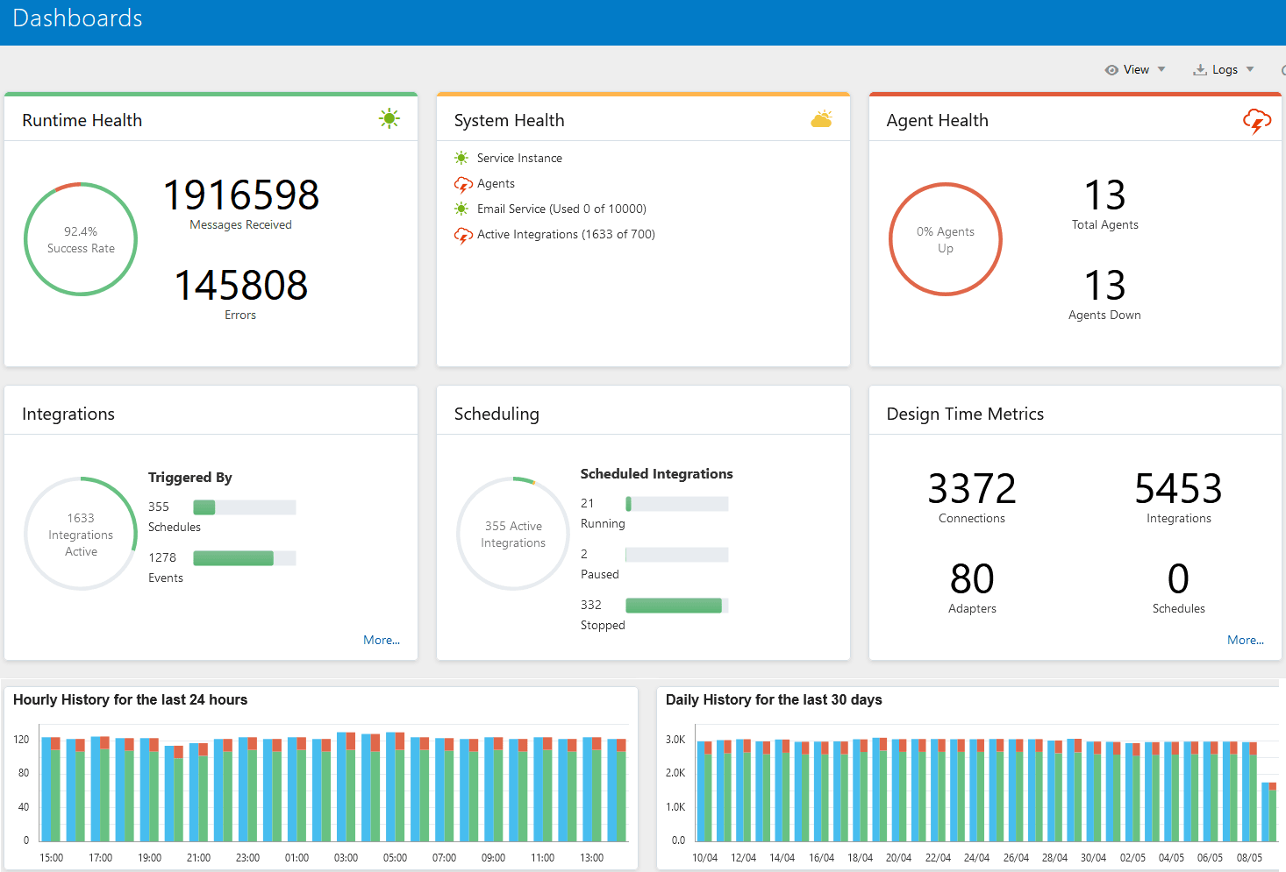Click the Scheduled Integrations label
The height and width of the screenshot is (872, 1286).
[x=656, y=473]
